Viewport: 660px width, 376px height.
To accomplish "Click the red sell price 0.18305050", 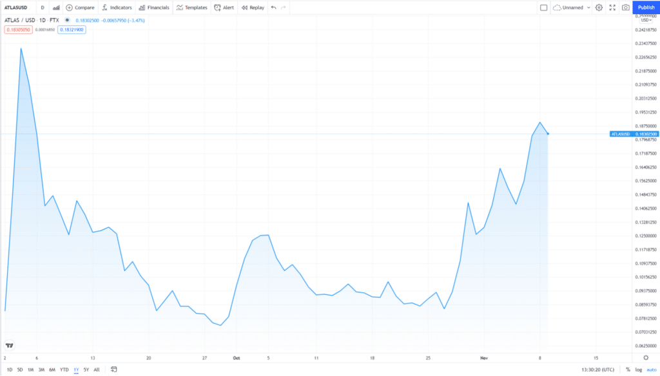I will tap(19, 30).
